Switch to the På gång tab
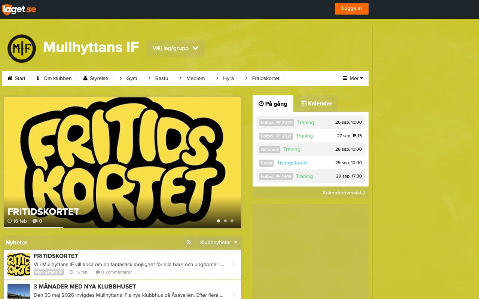This screenshot has height=299, width=479. point(273,104)
